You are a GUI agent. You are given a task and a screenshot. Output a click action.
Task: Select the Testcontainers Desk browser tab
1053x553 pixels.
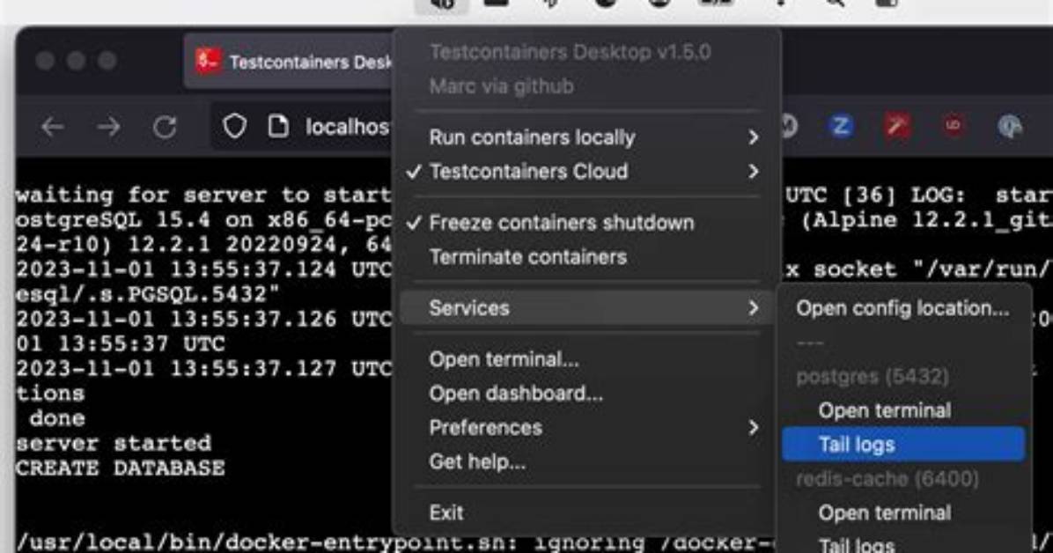click(x=289, y=62)
